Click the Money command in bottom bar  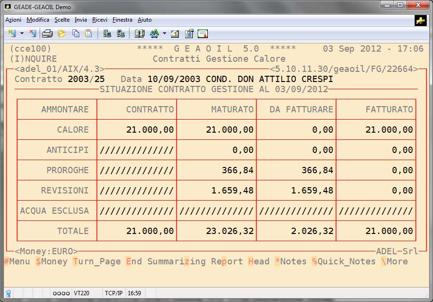point(51,261)
